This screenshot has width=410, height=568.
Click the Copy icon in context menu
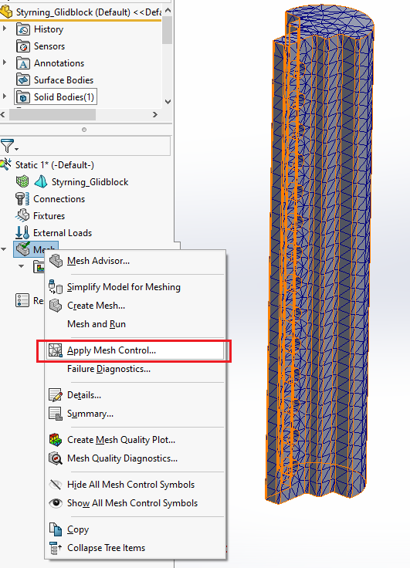[56, 529]
